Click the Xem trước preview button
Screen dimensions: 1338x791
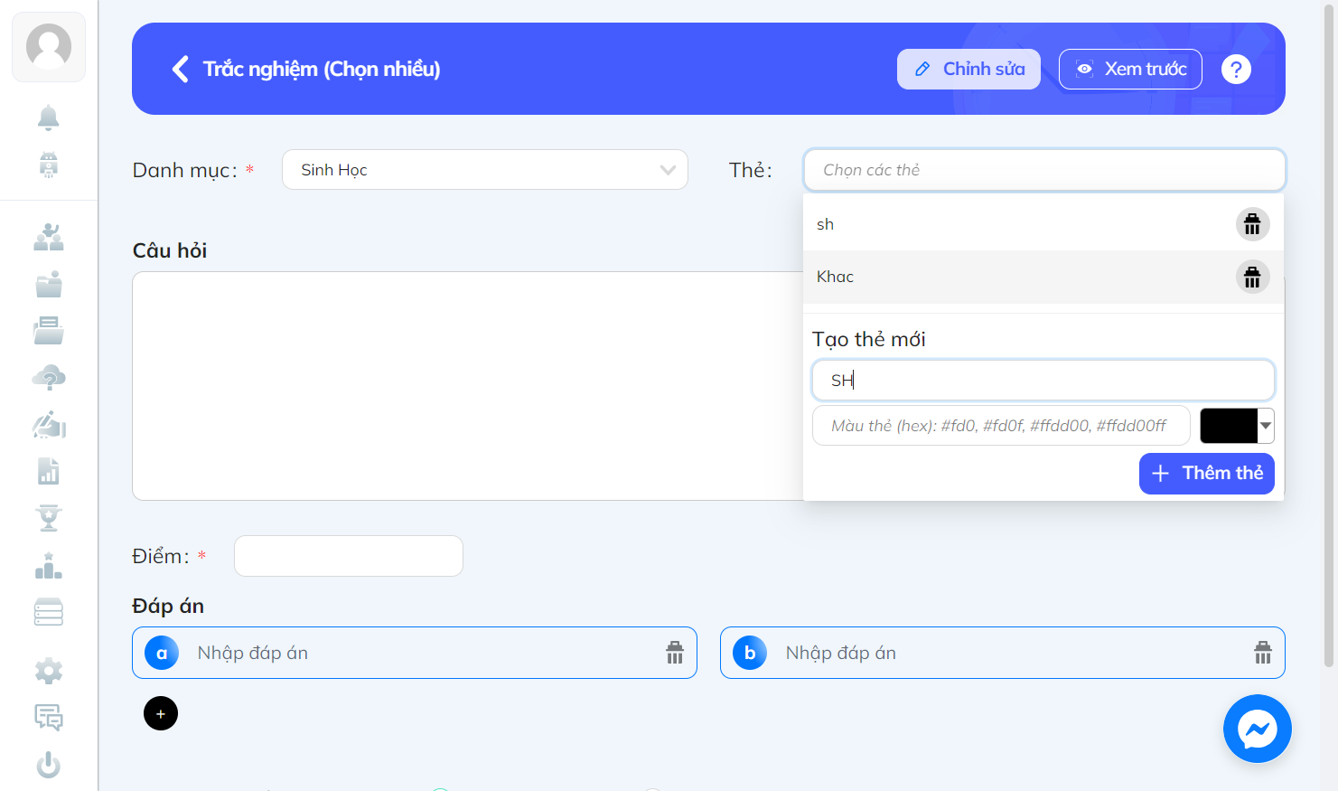click(1130, 69)
